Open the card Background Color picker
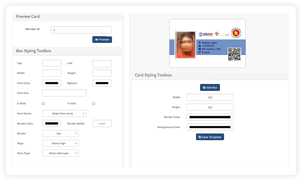The image size is (302, 181). coord(210,127)
